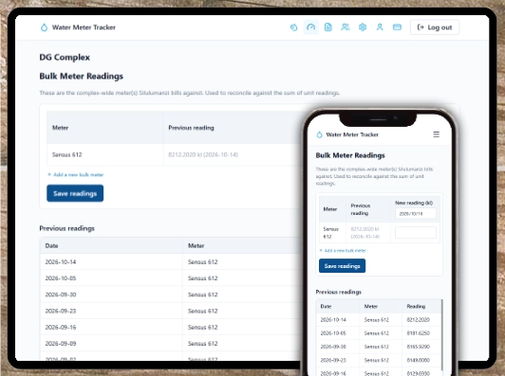Click the Log out button on the tablet
505x376 pixels.
[435, 27]
